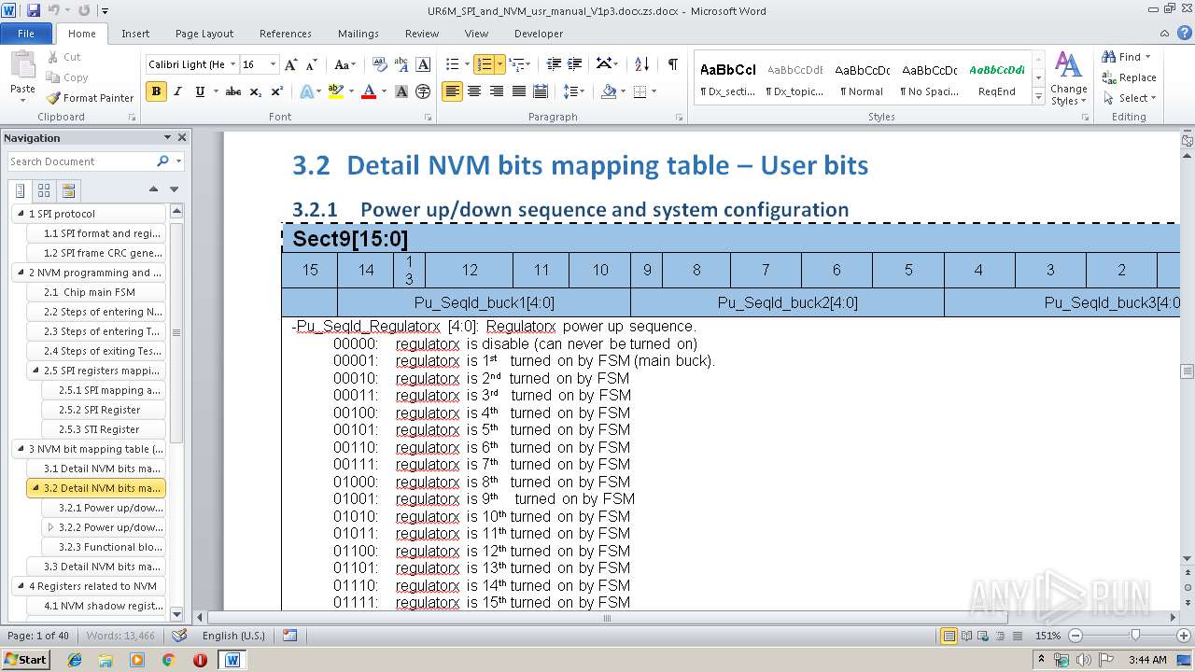1195x672 pixels.
Task: Toggle justify alignment
Action: pos(518,91)
